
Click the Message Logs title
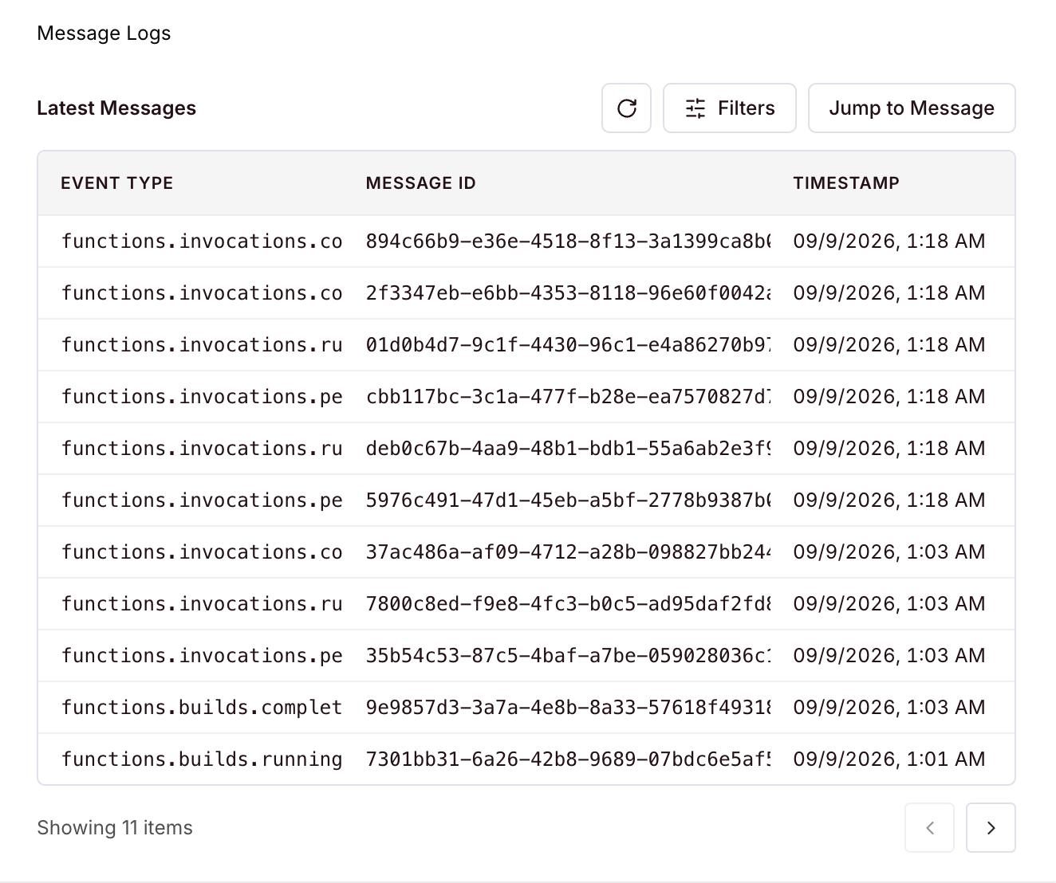tap(104, 33)
